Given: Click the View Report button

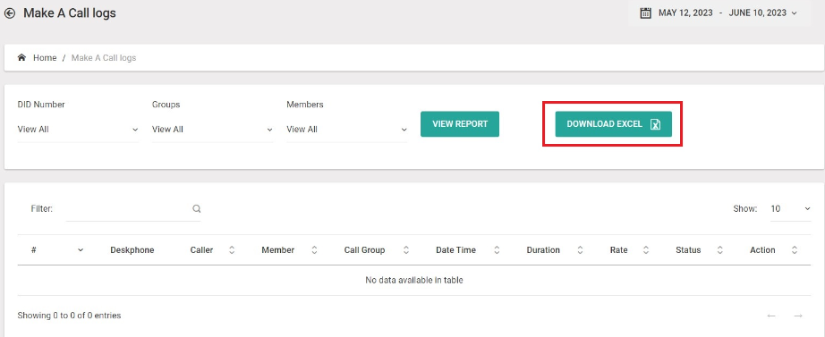Looking at the screenshot, I should click(x=460, y=124).
